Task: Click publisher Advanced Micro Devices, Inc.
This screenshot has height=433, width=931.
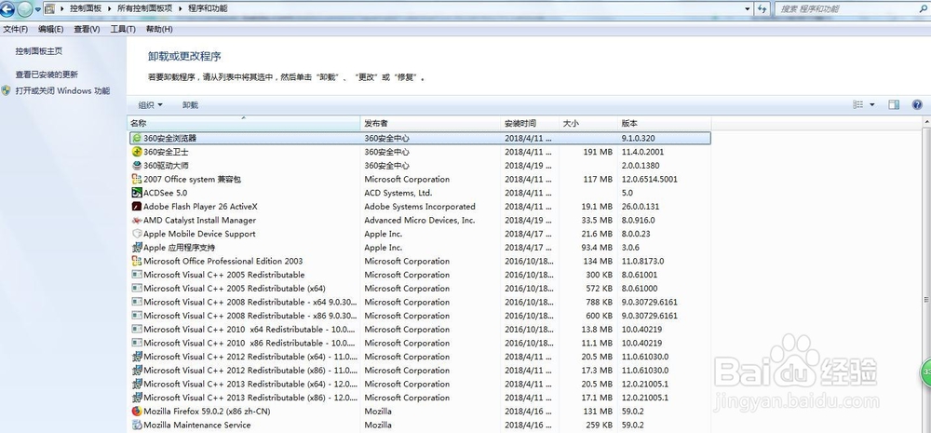Action: (x=420, y=221)
